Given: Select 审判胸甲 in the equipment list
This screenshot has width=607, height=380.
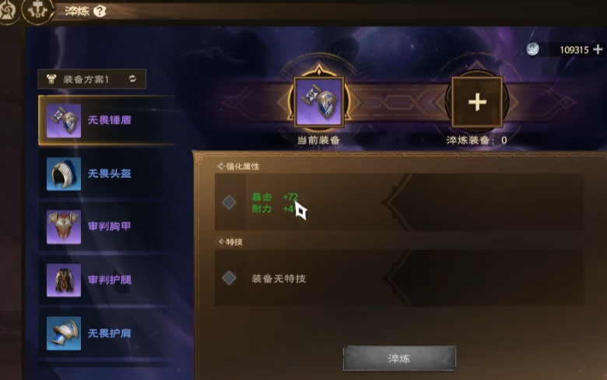Looking at the screenshot, I should (107, 227).
